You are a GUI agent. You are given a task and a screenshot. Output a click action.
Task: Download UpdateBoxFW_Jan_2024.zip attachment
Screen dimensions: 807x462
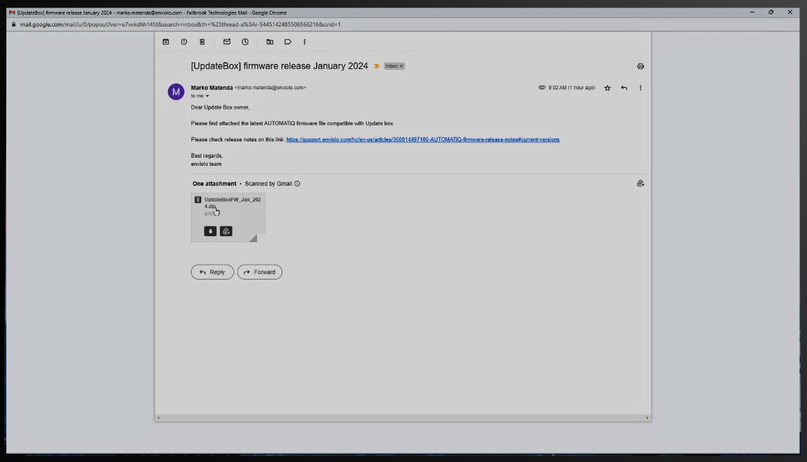[210, 231]
